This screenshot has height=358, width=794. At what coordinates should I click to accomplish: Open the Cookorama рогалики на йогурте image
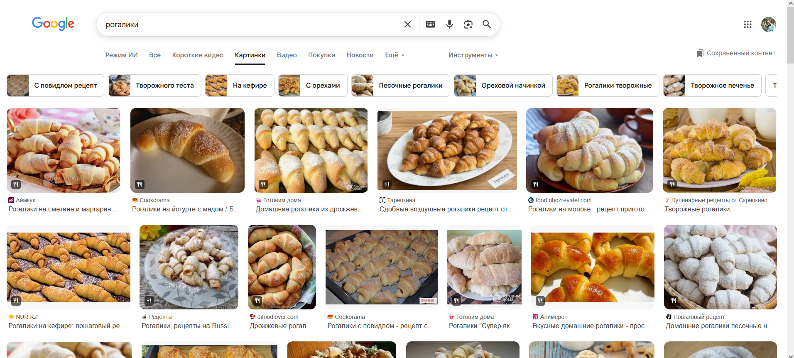[x=187, y=150]
